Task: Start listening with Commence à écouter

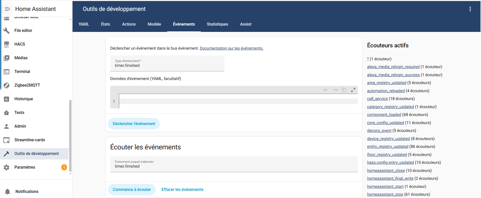Action: coord(132,189)
